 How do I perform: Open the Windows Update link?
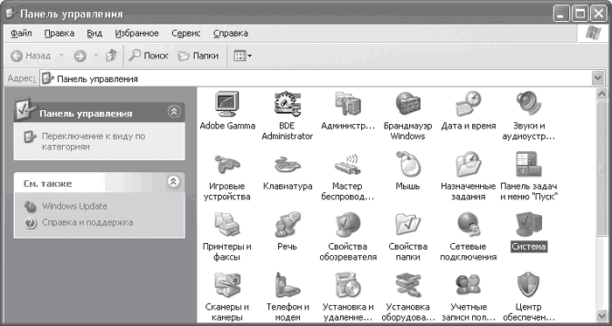pyautogui.click(x=74, y=206)
